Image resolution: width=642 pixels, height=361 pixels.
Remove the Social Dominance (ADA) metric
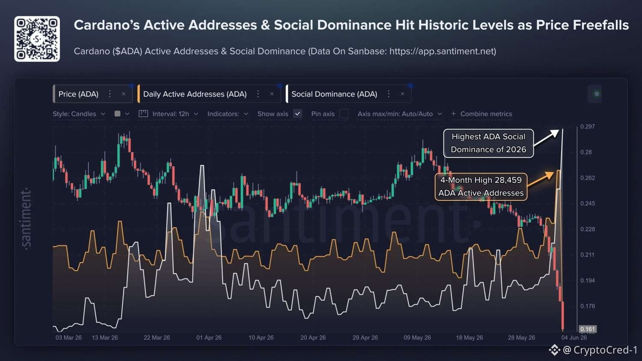[402, 94]
